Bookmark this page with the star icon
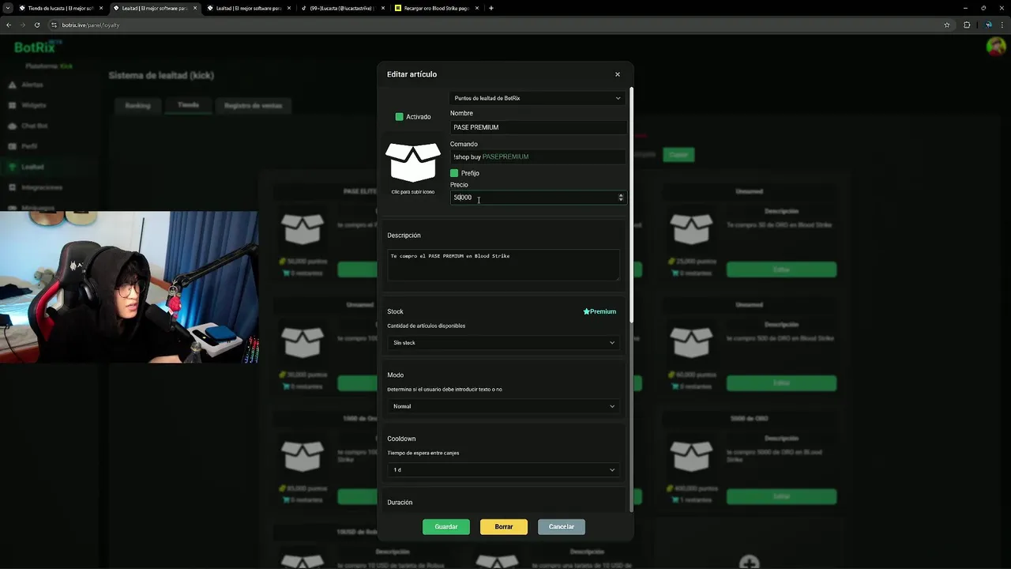The height and width of the screenshot is (569, 1011). 947,24
